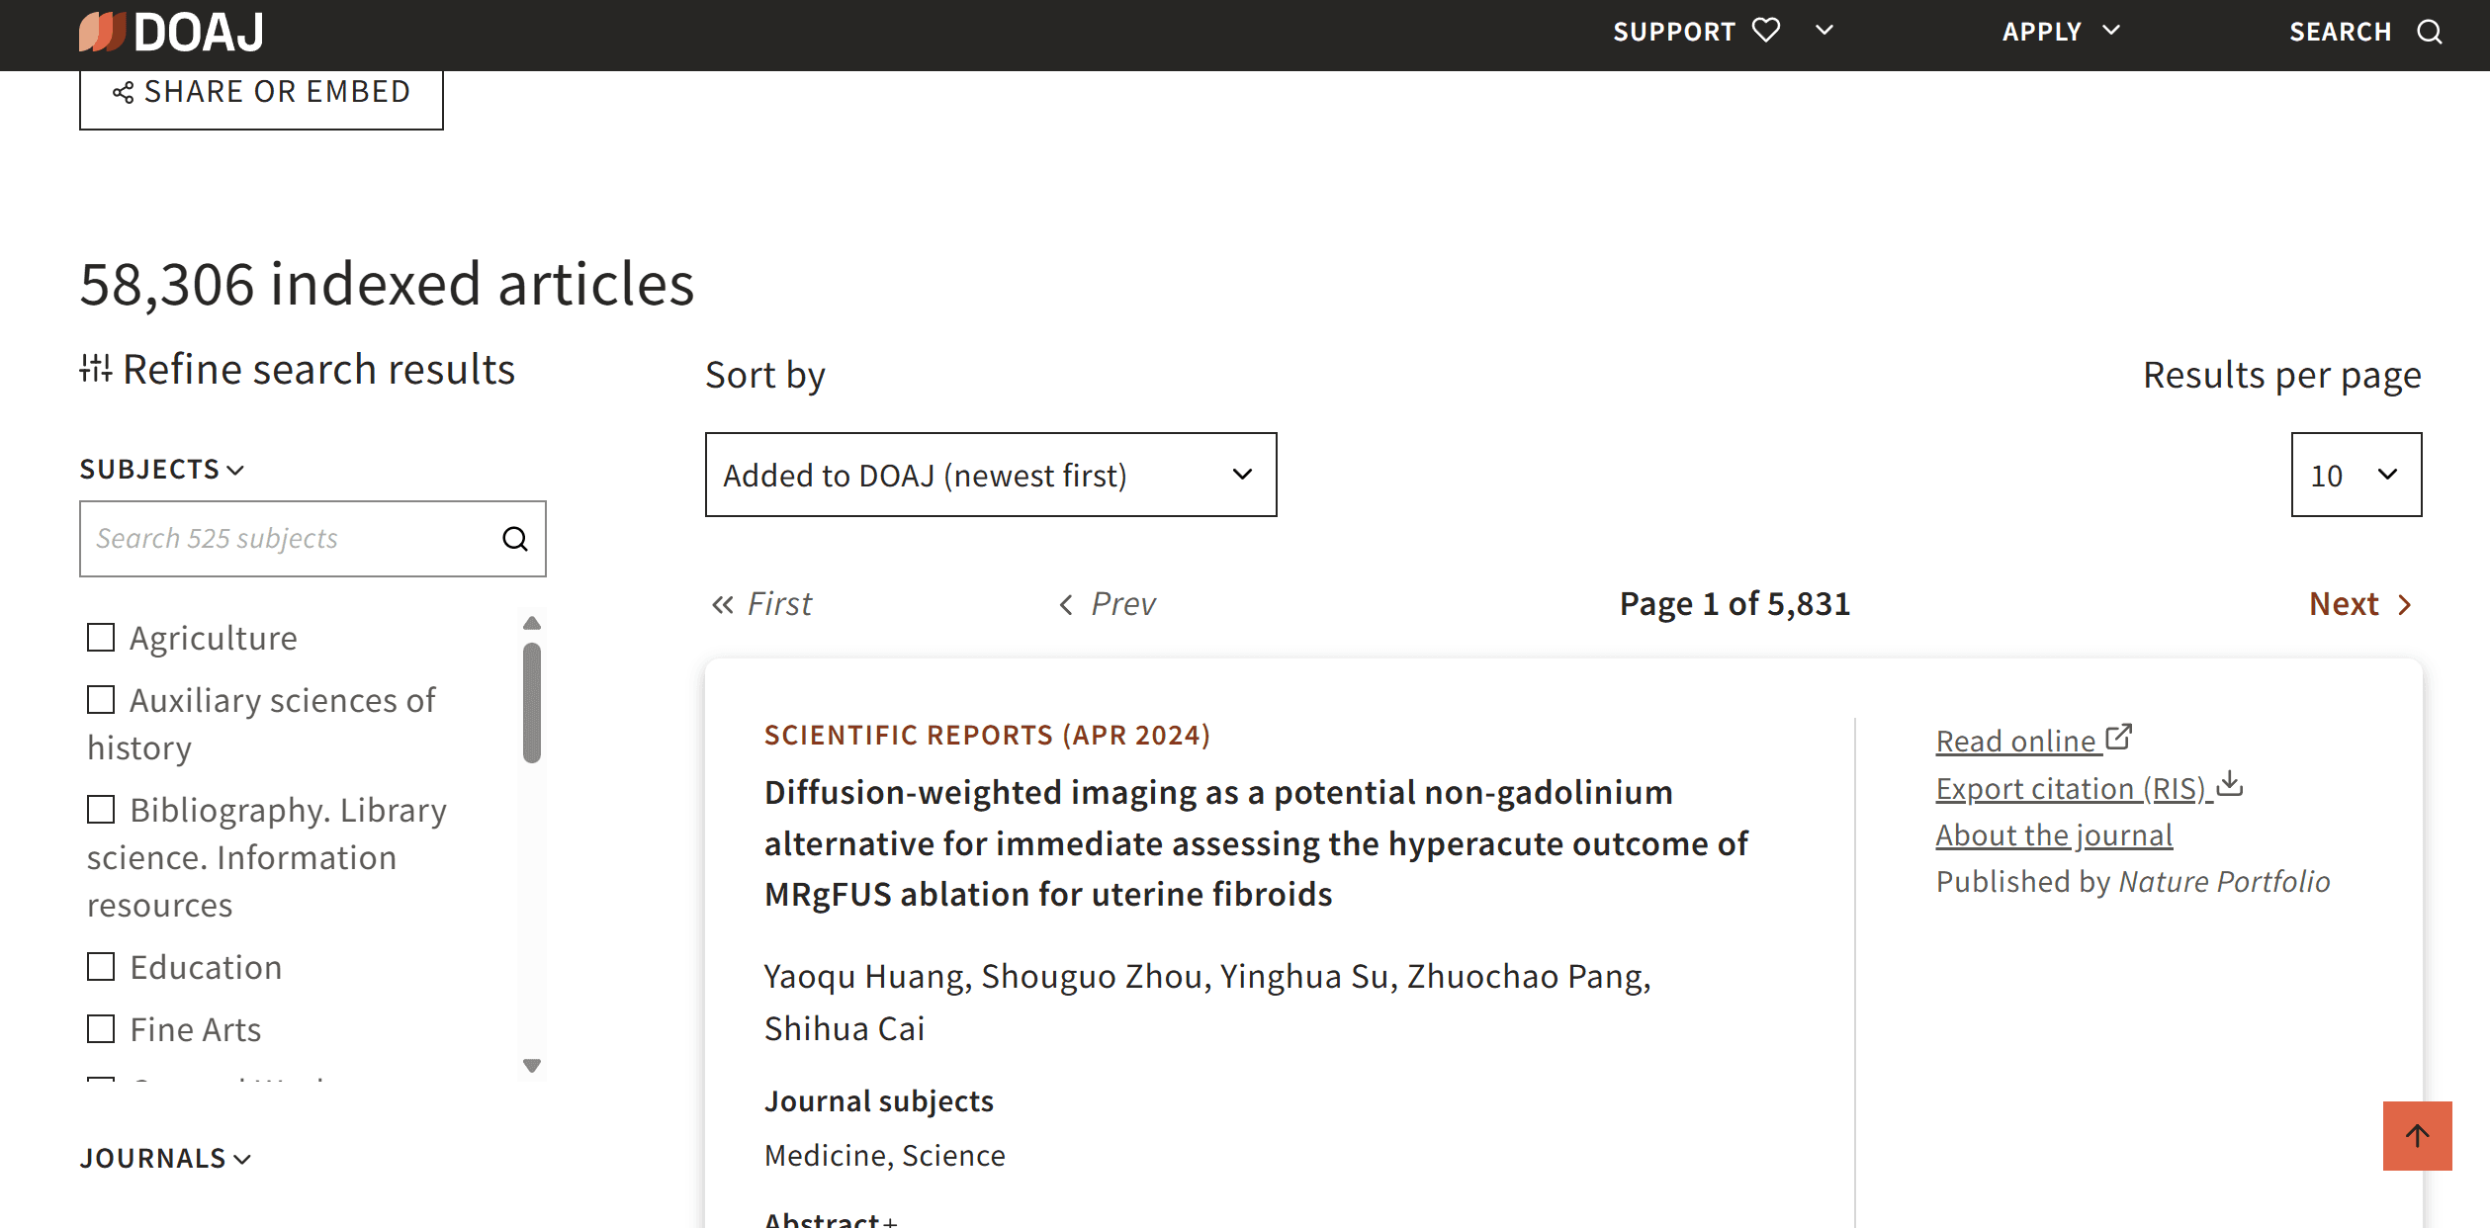Open the Apply menu
The width and height of the screenshot is (2490, 1228).
[2061, 32]
